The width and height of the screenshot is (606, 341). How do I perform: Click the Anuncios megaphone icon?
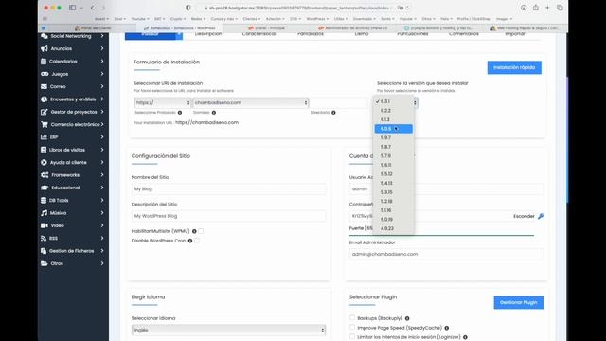(x=45, y=48)
